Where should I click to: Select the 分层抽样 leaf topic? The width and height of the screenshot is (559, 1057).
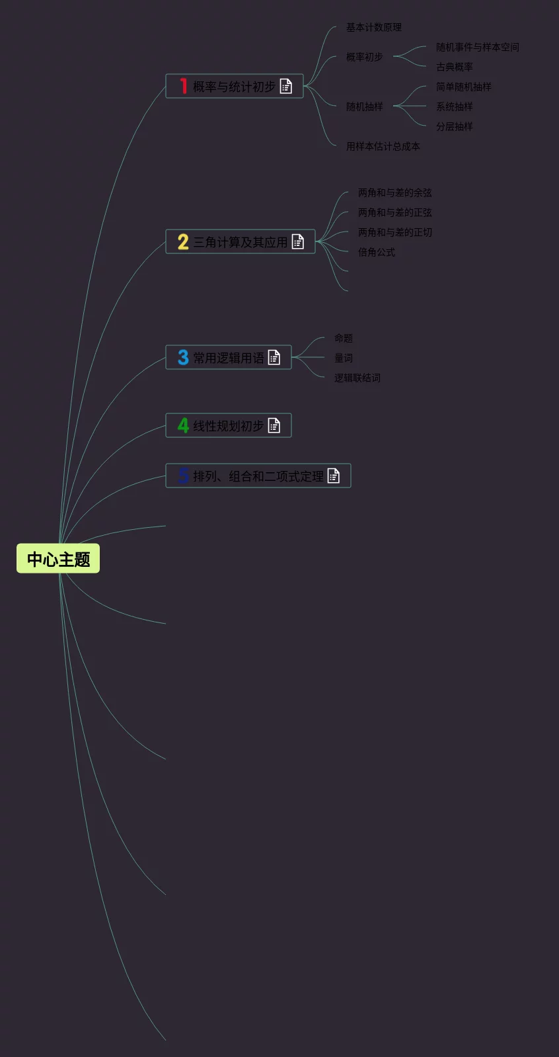tap(454, 126)
